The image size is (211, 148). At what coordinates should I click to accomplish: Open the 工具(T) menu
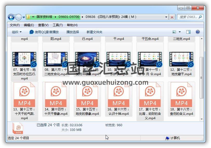coord(58,25)
